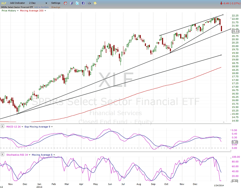Click the blue books icon in toolbar
This screenshot has height=188, width=241.
71,3
